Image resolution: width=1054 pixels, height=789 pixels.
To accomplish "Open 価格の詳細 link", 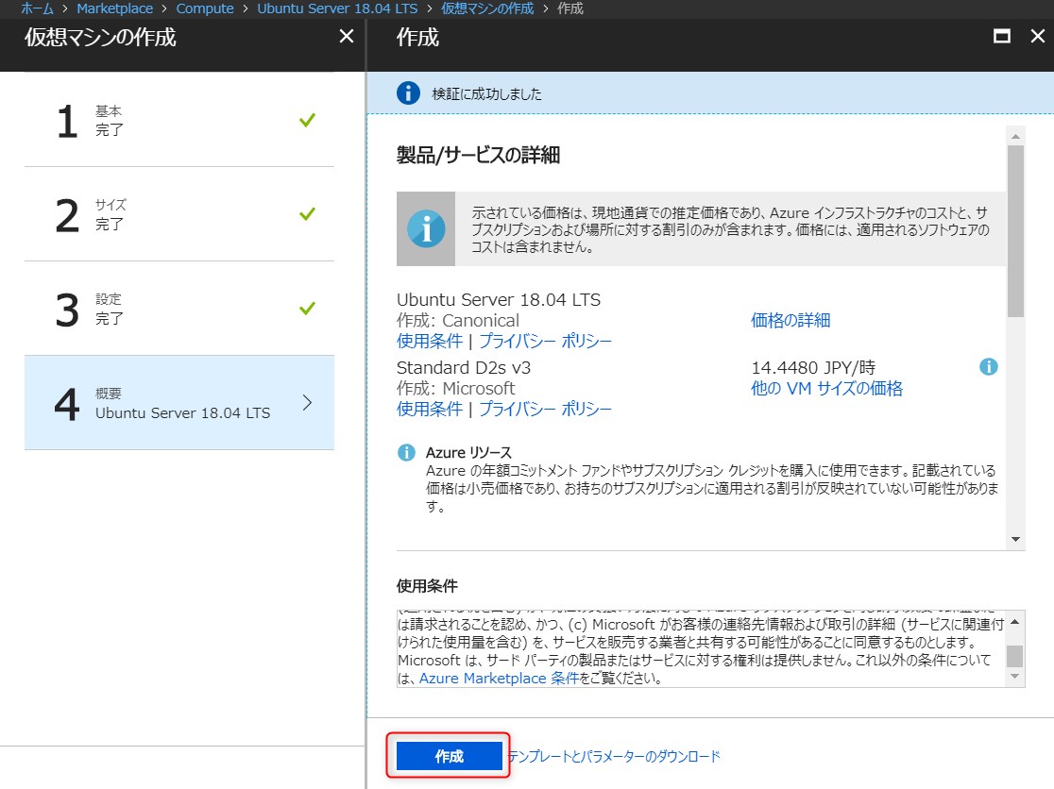I will 790,320.
